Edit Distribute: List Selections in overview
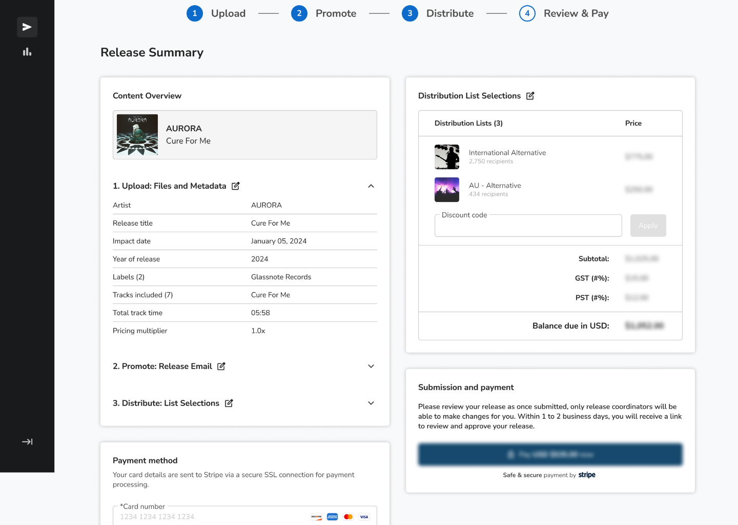The height and width of the screenshot is (525, 738). pyautogui.click(x=229, y=403)
